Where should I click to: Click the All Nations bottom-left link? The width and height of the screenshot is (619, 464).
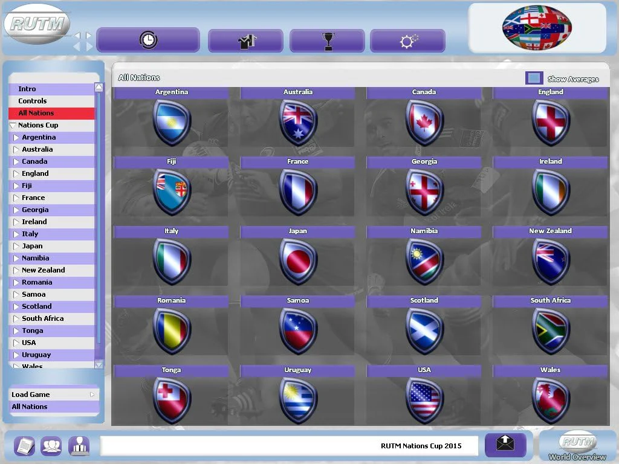(29, 407)
